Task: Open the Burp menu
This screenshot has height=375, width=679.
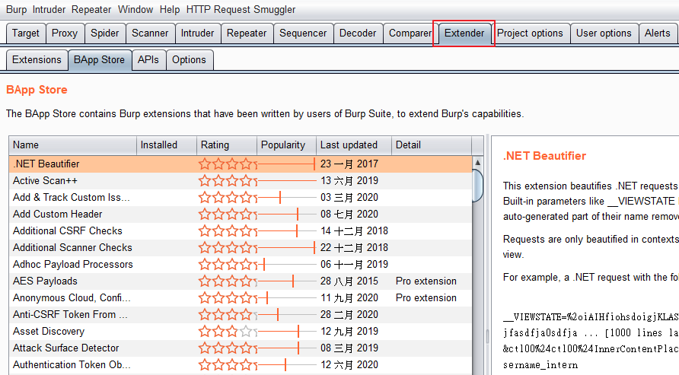Action: click(x=16, y=10)
